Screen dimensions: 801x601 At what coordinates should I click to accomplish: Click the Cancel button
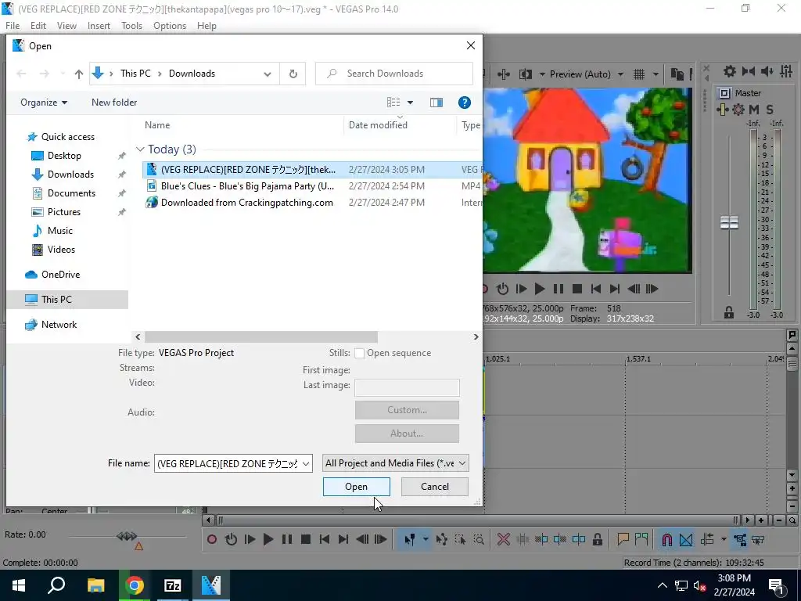pos(435,487)
